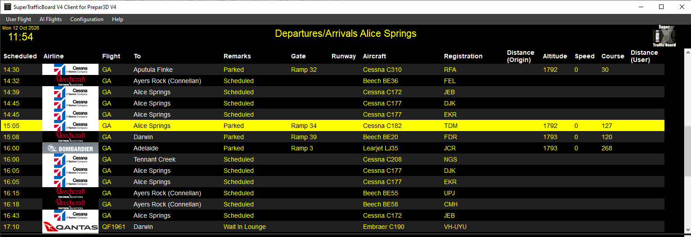Click the Altitude column header
Viewport: 691px width, 237px height.
555,56
